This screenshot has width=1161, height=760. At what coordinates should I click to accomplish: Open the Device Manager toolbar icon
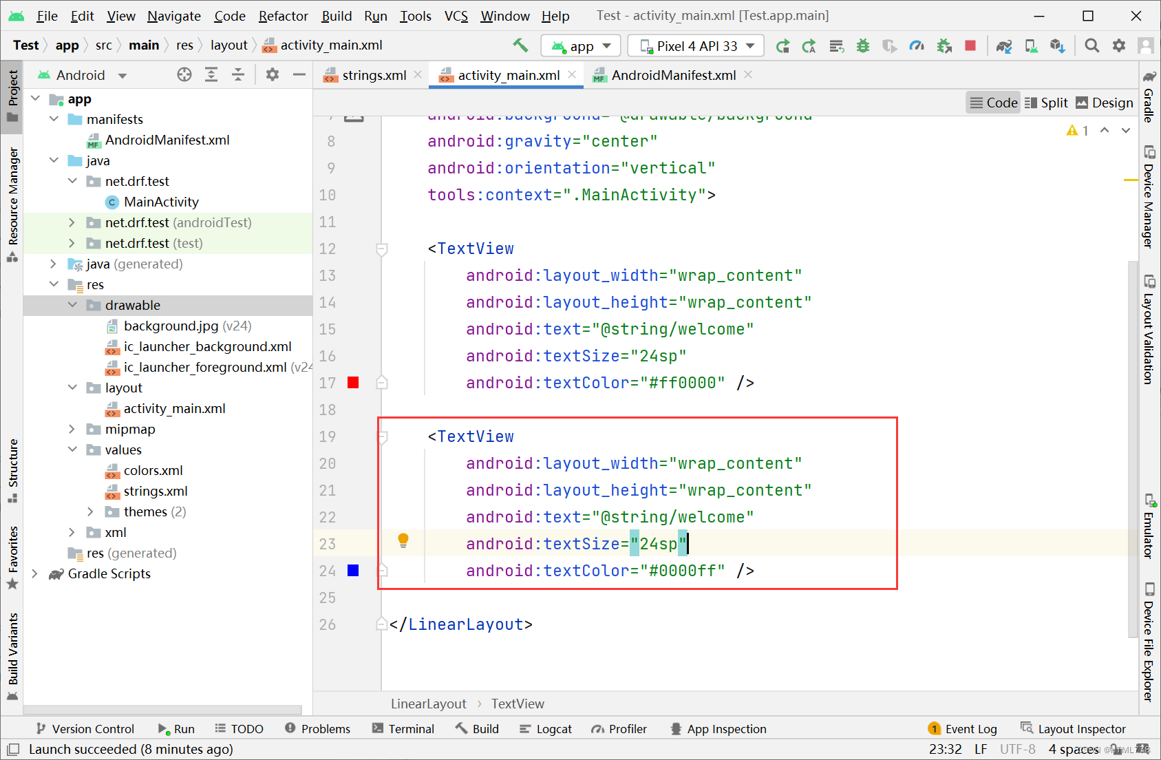tap(1031, 46)
